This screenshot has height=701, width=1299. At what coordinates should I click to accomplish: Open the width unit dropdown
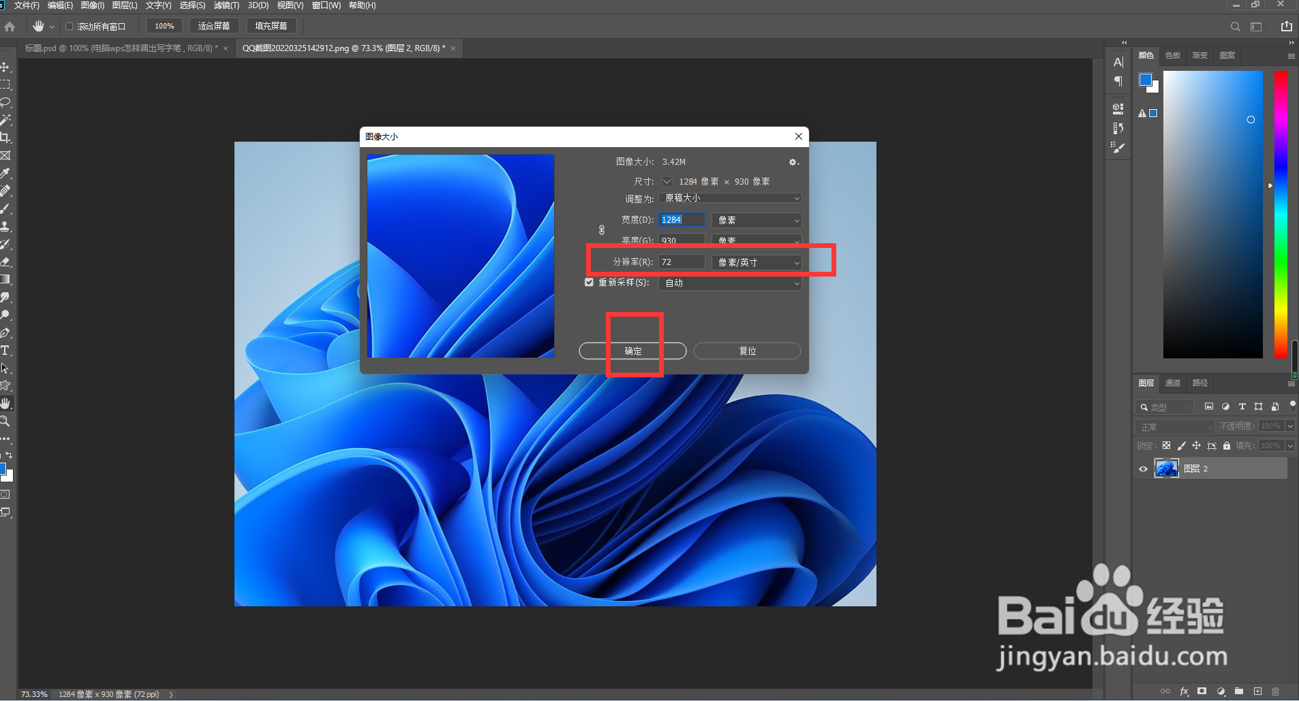pos(757,220)
